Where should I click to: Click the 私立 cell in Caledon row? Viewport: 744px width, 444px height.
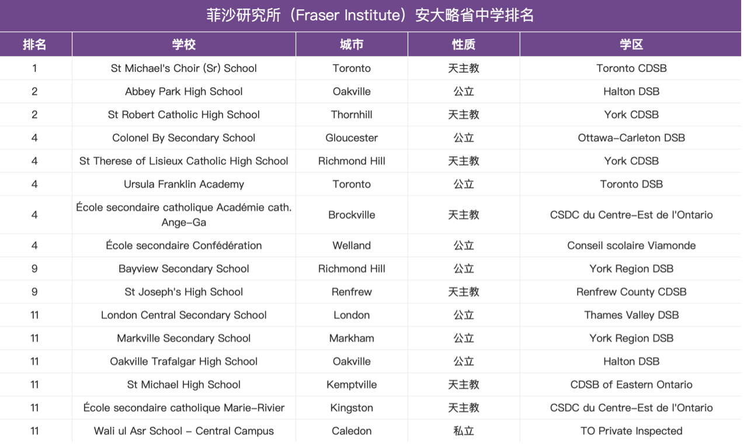tap(464, 431)
